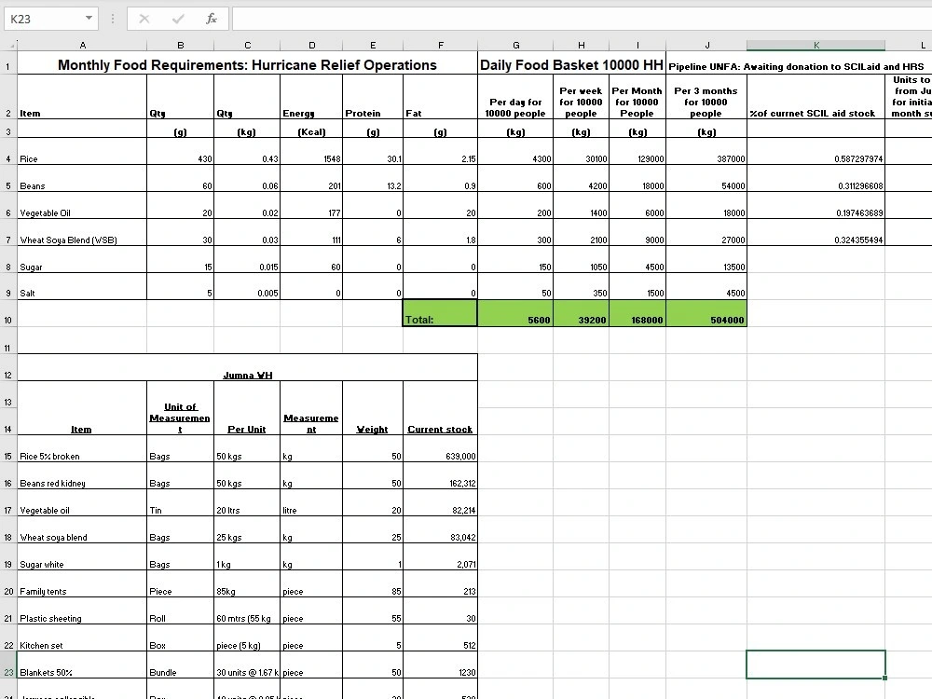The height and width of the screenshot is (699, 932).
Task: Click the 0.311296608 stock percentage cell
Action: 816,179
